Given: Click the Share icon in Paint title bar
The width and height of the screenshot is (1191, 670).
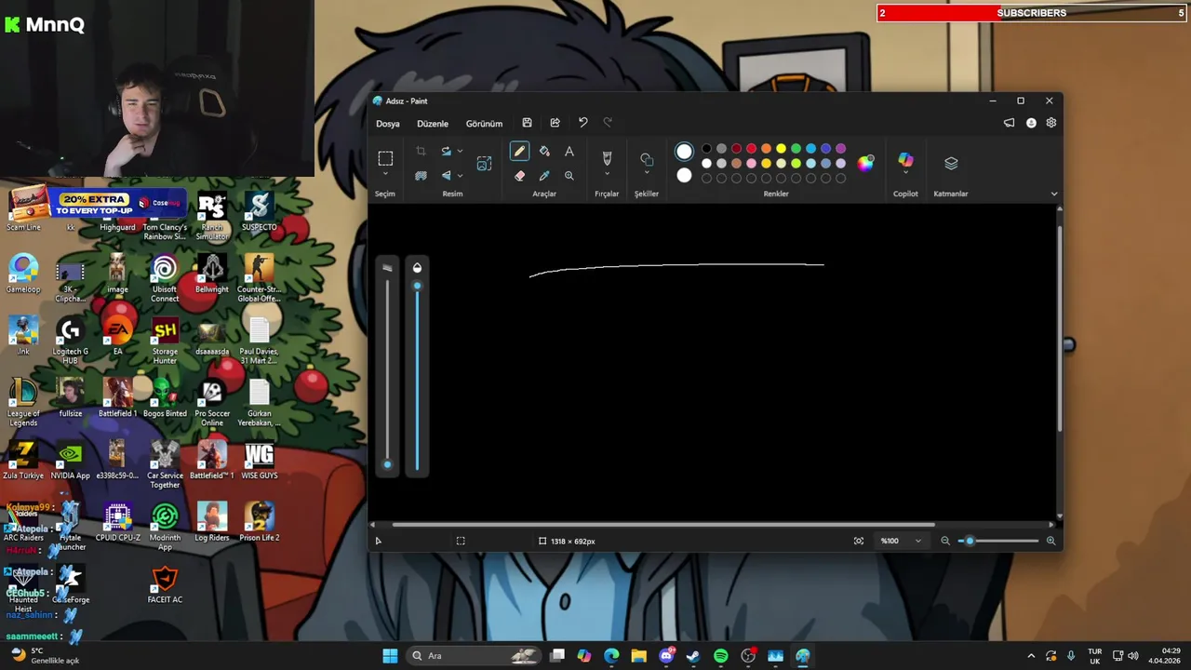Looking at the screenshot, I should pos(555,123).
